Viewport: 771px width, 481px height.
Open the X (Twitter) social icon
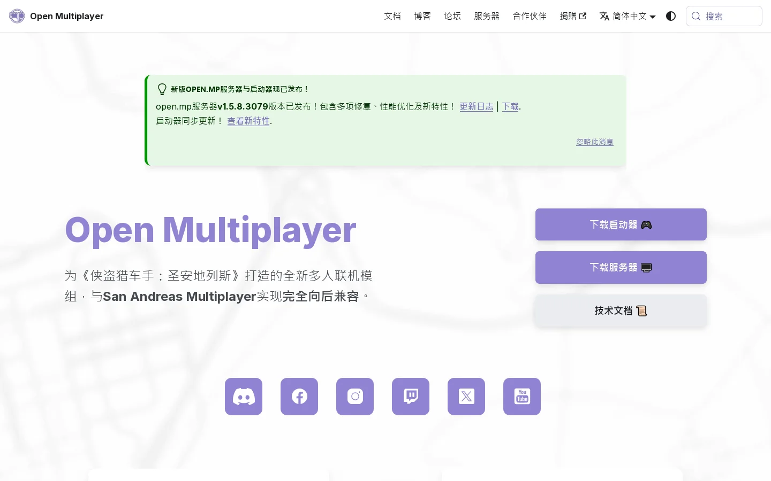click(x=466, y=397)
